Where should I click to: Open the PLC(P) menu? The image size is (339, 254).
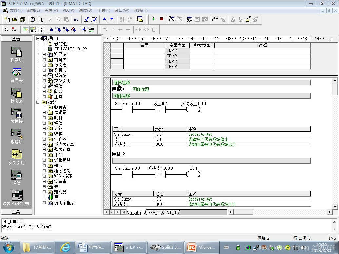point(68,10)
